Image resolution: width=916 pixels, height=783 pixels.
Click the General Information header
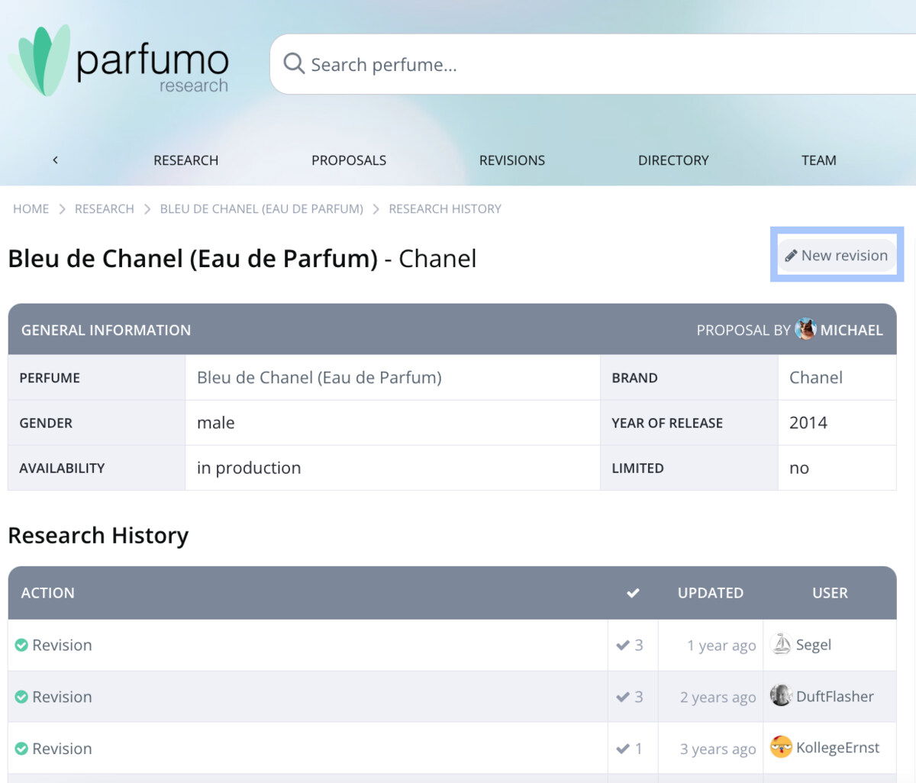point(106,330)
